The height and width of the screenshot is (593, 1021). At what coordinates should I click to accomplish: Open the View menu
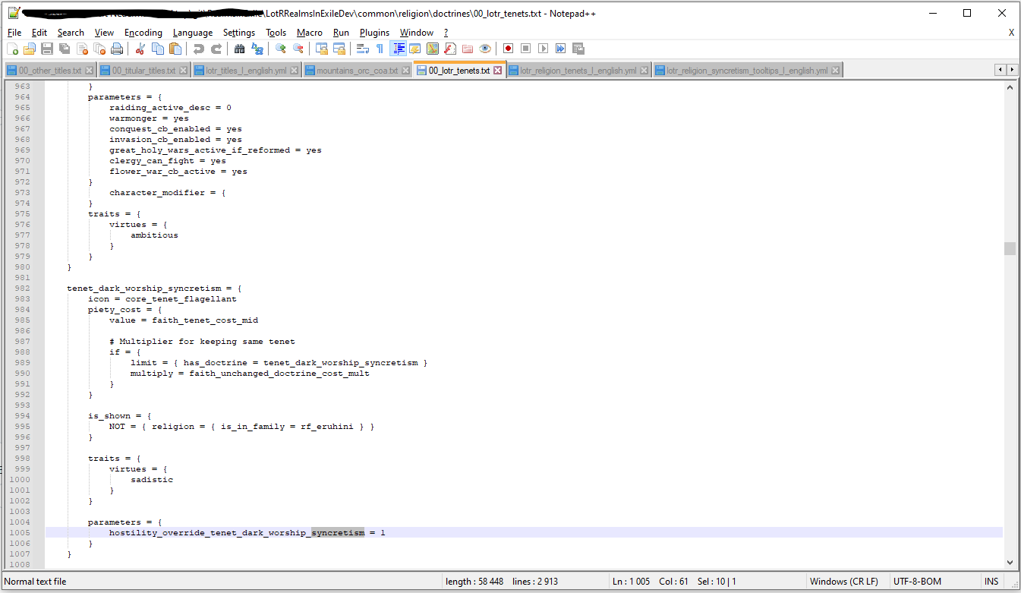coord(104,33)
